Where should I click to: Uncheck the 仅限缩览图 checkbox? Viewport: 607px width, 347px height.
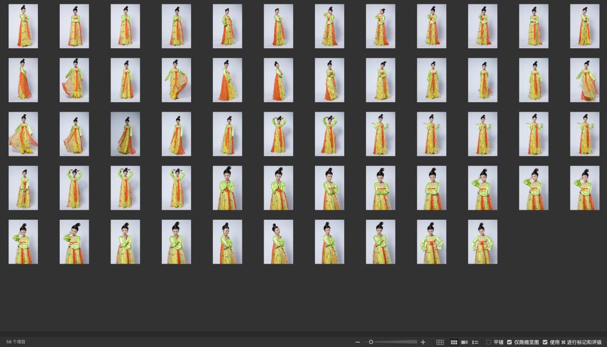[x=509, y=342]
